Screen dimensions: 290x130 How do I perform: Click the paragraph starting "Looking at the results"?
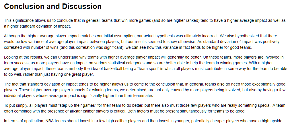pos(145,66)
